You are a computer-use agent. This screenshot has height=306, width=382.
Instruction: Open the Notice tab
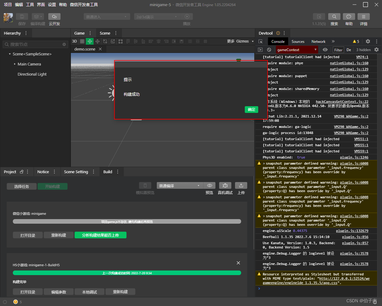43,172
